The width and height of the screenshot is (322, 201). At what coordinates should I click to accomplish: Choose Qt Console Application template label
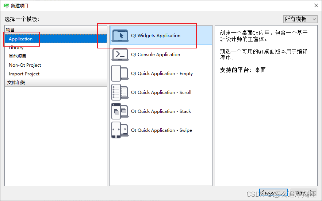156,55
